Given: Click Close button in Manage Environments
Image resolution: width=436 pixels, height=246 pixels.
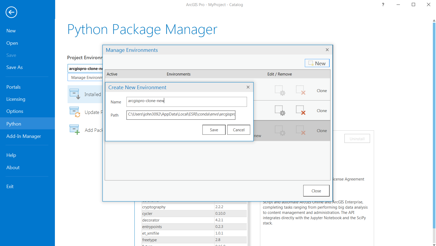Looking at the screenshot, I should pos(316,191).
